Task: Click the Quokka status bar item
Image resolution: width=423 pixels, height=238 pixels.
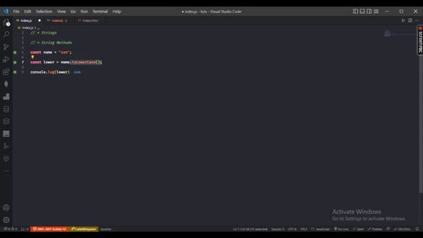Action: [x=106, y=229]
